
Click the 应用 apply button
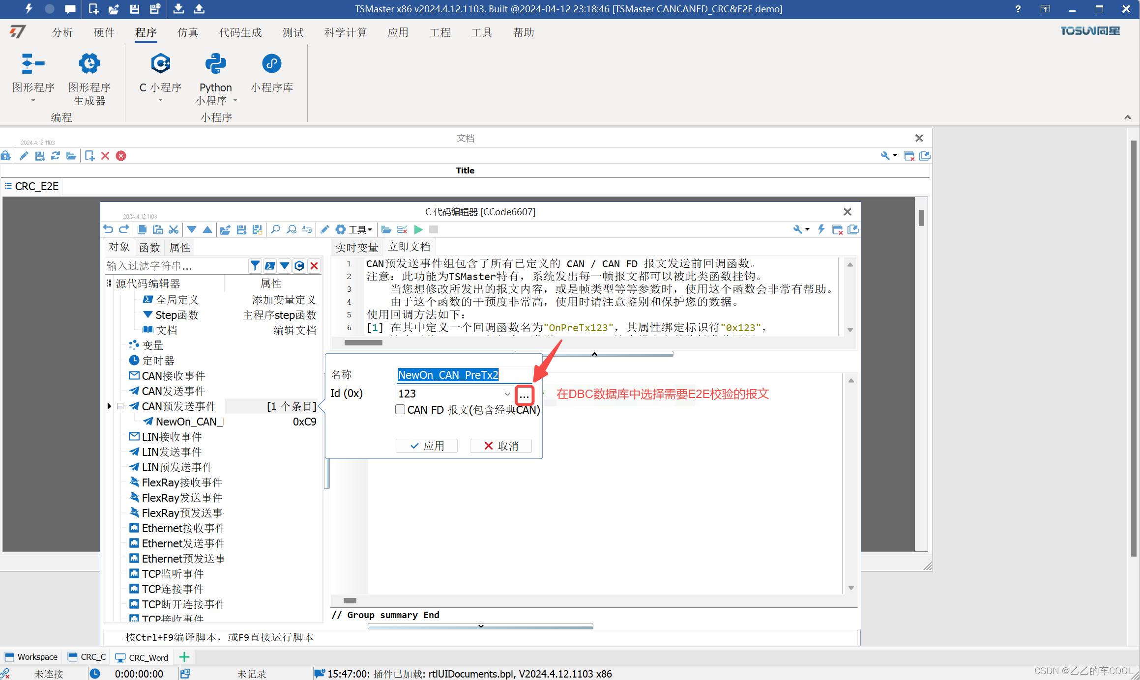pyautogui.click(x=427, y=446)
